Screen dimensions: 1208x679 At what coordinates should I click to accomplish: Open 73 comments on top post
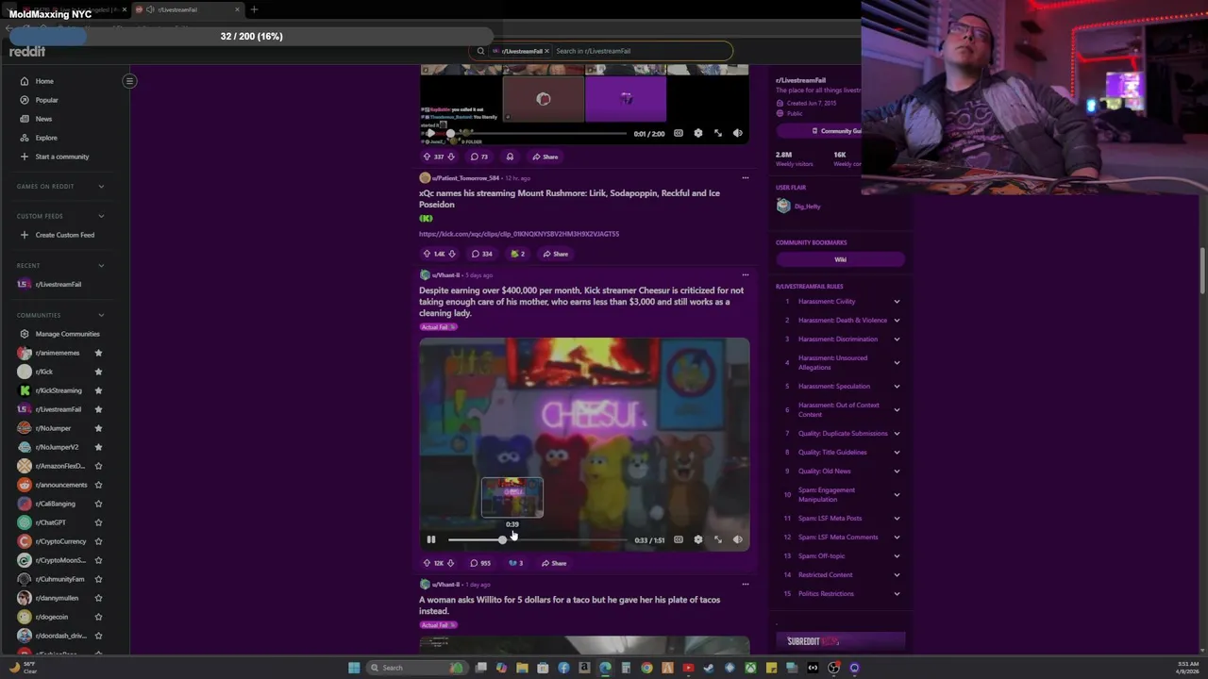(479, 157)
